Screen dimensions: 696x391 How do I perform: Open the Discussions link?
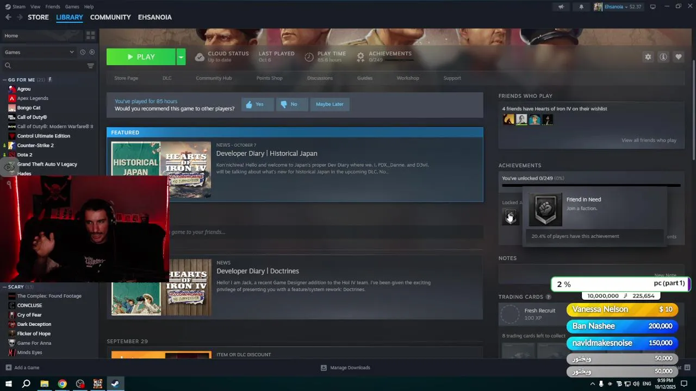[320, 78]
